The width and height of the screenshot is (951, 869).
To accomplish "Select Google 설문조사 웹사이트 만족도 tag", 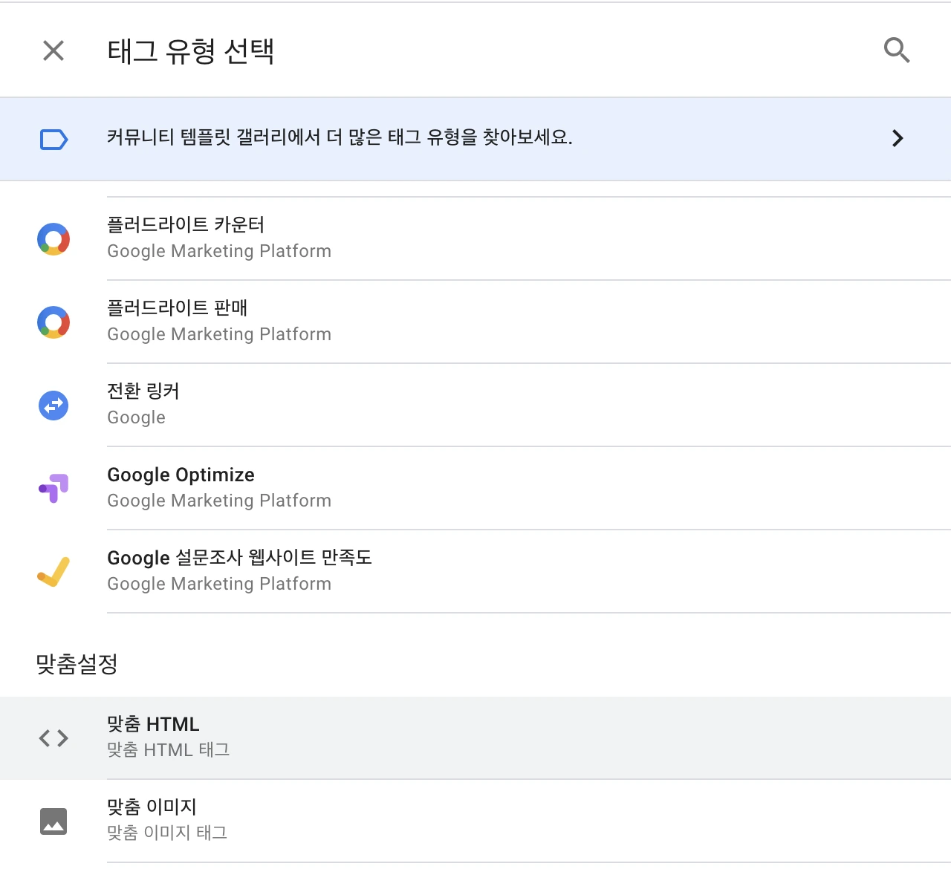I will pos(239,558).
